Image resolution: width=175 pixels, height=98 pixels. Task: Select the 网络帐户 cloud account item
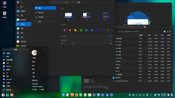(x=23, y=11)
